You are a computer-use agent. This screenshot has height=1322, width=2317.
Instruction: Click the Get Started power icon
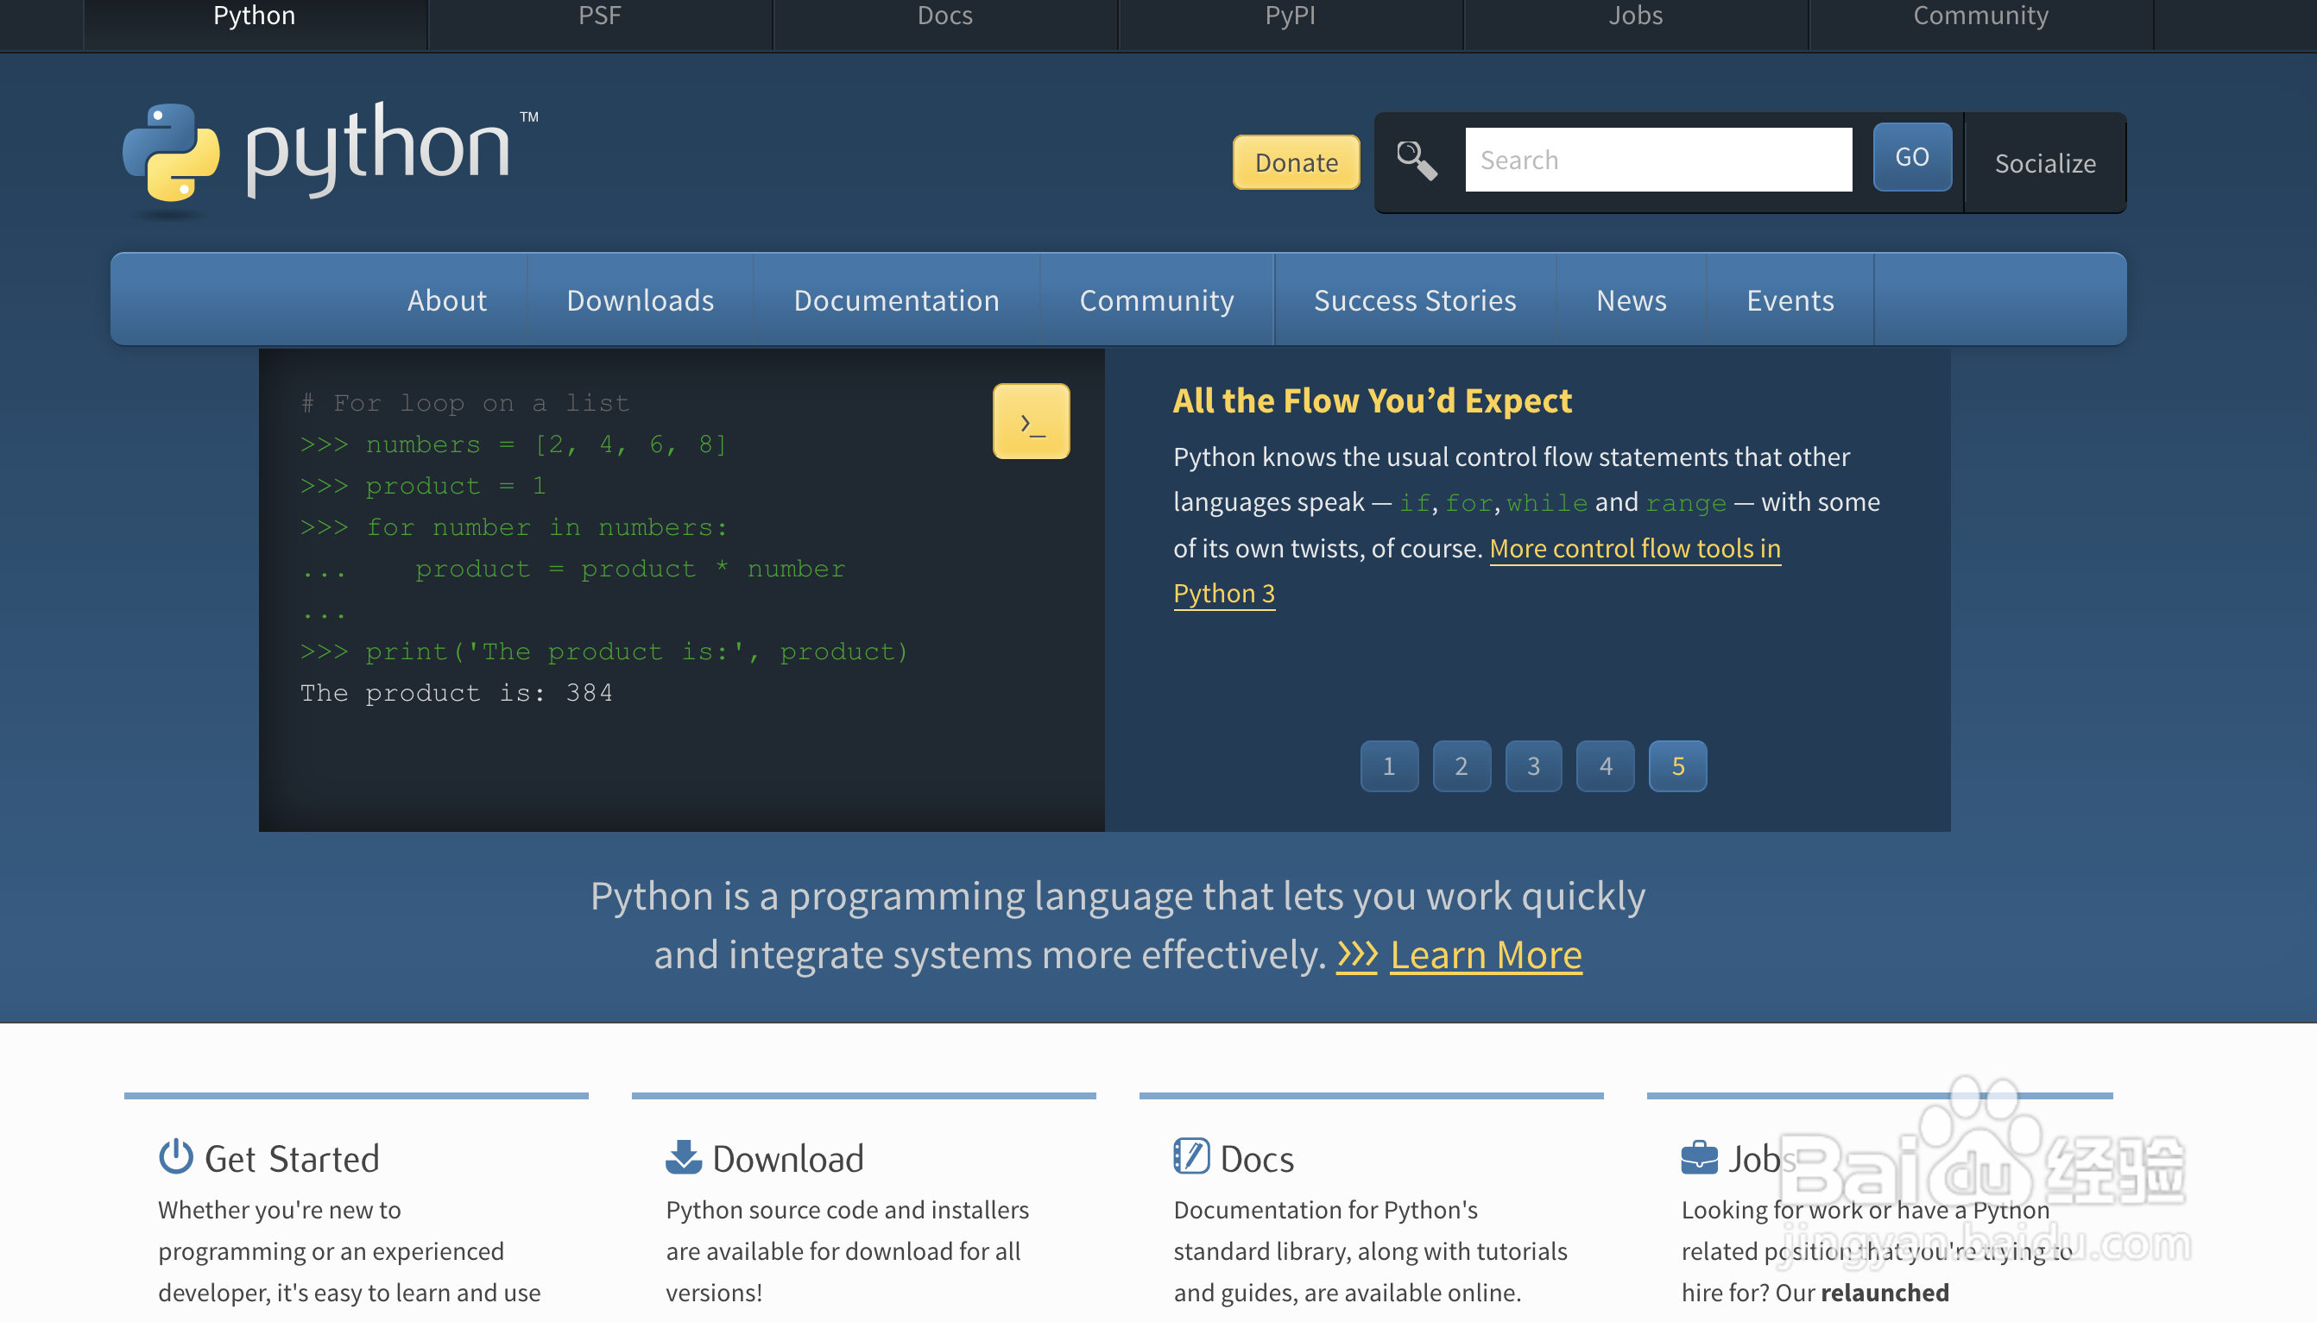tap(175, 1158)
